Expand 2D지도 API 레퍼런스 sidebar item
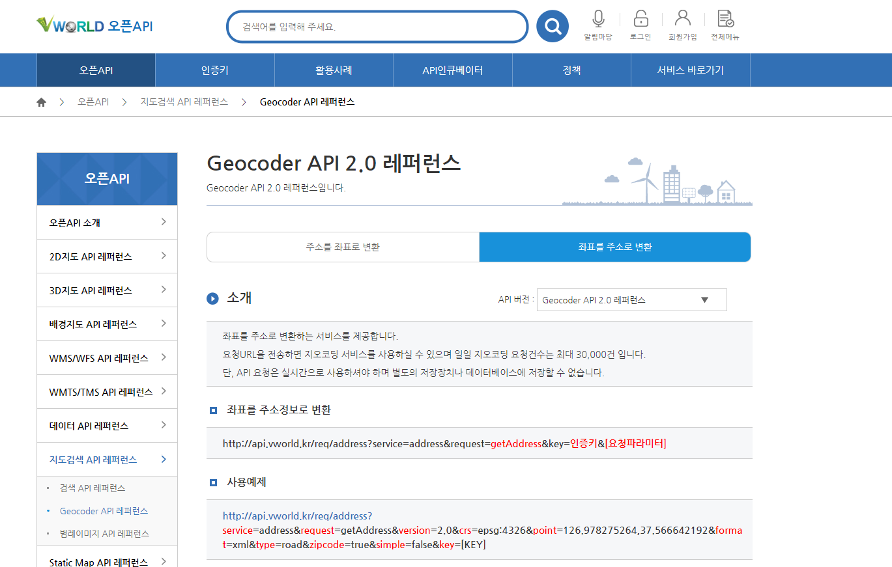Viewport: 892px width, 567px height. tap(108, 256)
